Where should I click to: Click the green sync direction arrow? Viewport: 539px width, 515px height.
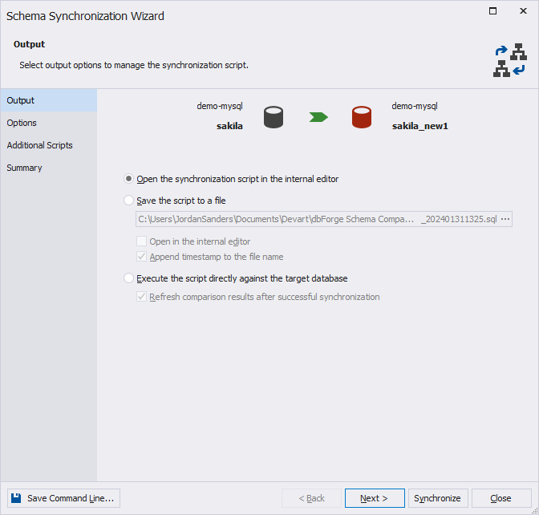pos(318,117)
